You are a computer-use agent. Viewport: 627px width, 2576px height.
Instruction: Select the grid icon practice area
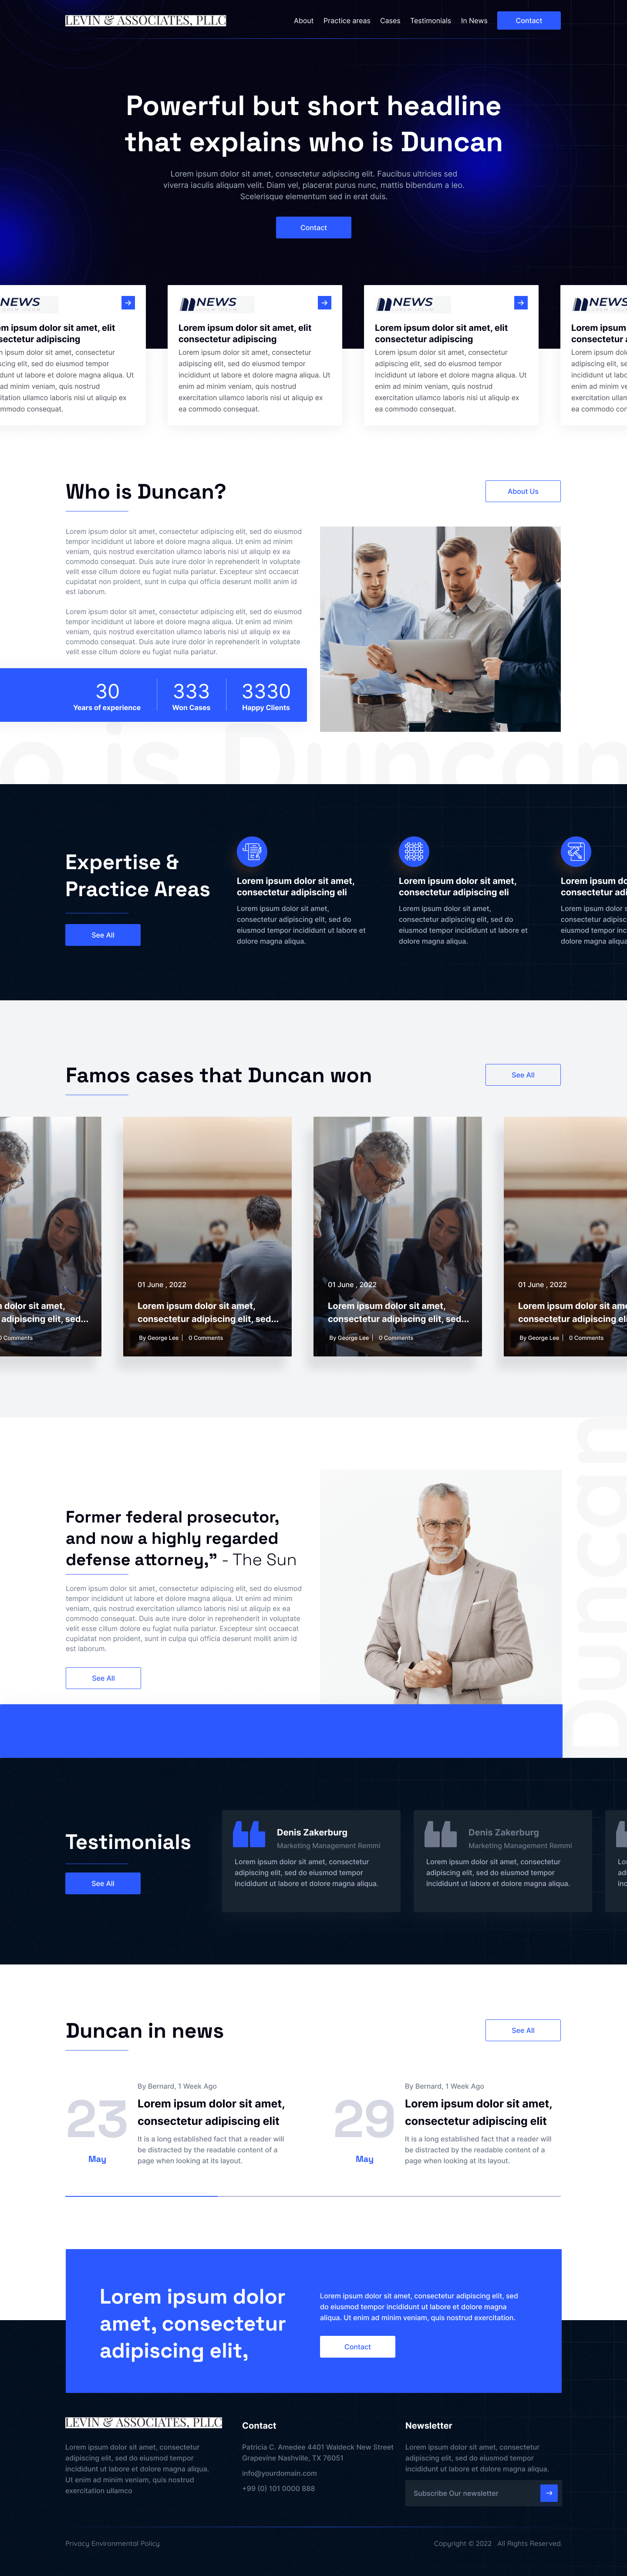413,851
